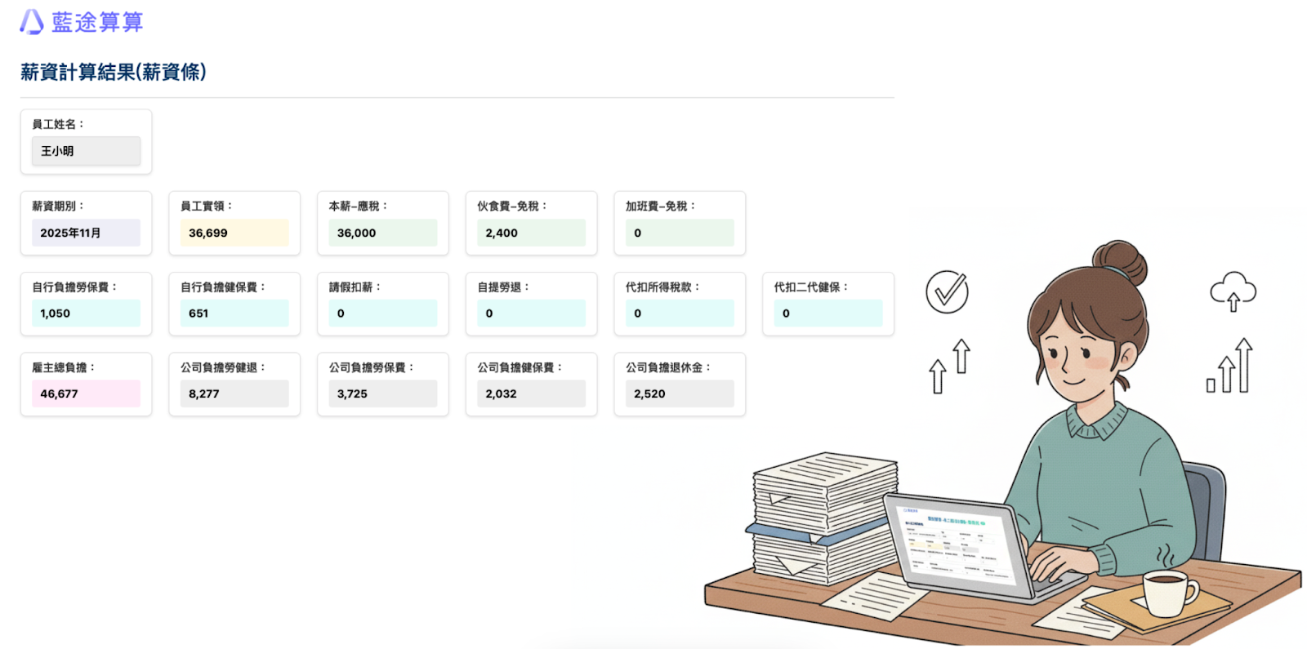Click the 藍途算算 logo icon

click(32, 22)
